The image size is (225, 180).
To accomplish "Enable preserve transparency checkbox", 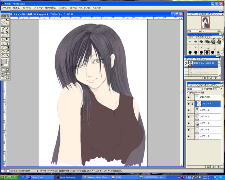I will coord(188,92).
